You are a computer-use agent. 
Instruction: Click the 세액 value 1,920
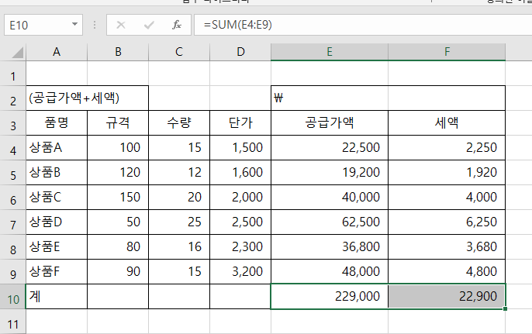tap(447, 172)
